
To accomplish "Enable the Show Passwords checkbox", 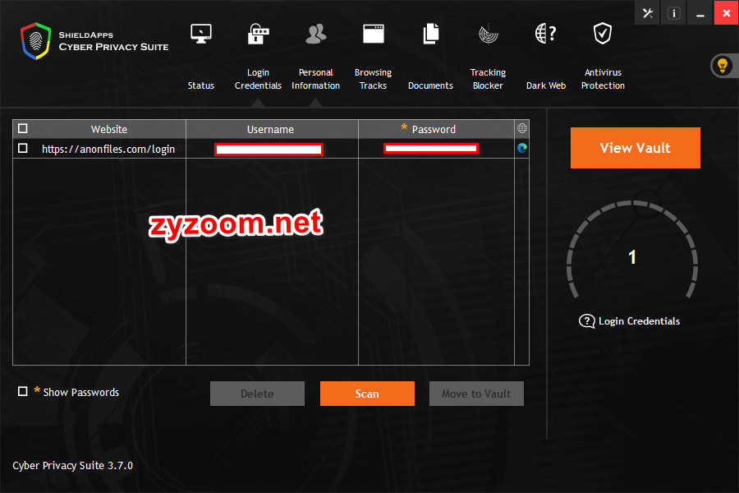I will click(x=23, y=392).
